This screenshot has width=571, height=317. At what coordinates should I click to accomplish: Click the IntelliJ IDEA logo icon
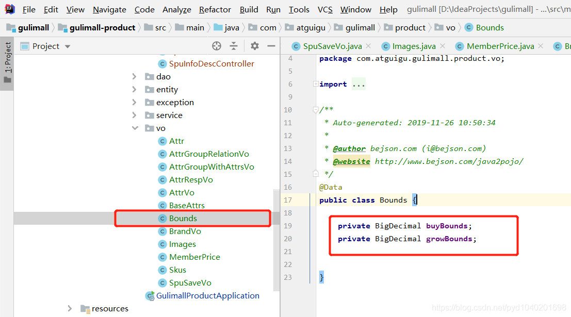point(9,9)
